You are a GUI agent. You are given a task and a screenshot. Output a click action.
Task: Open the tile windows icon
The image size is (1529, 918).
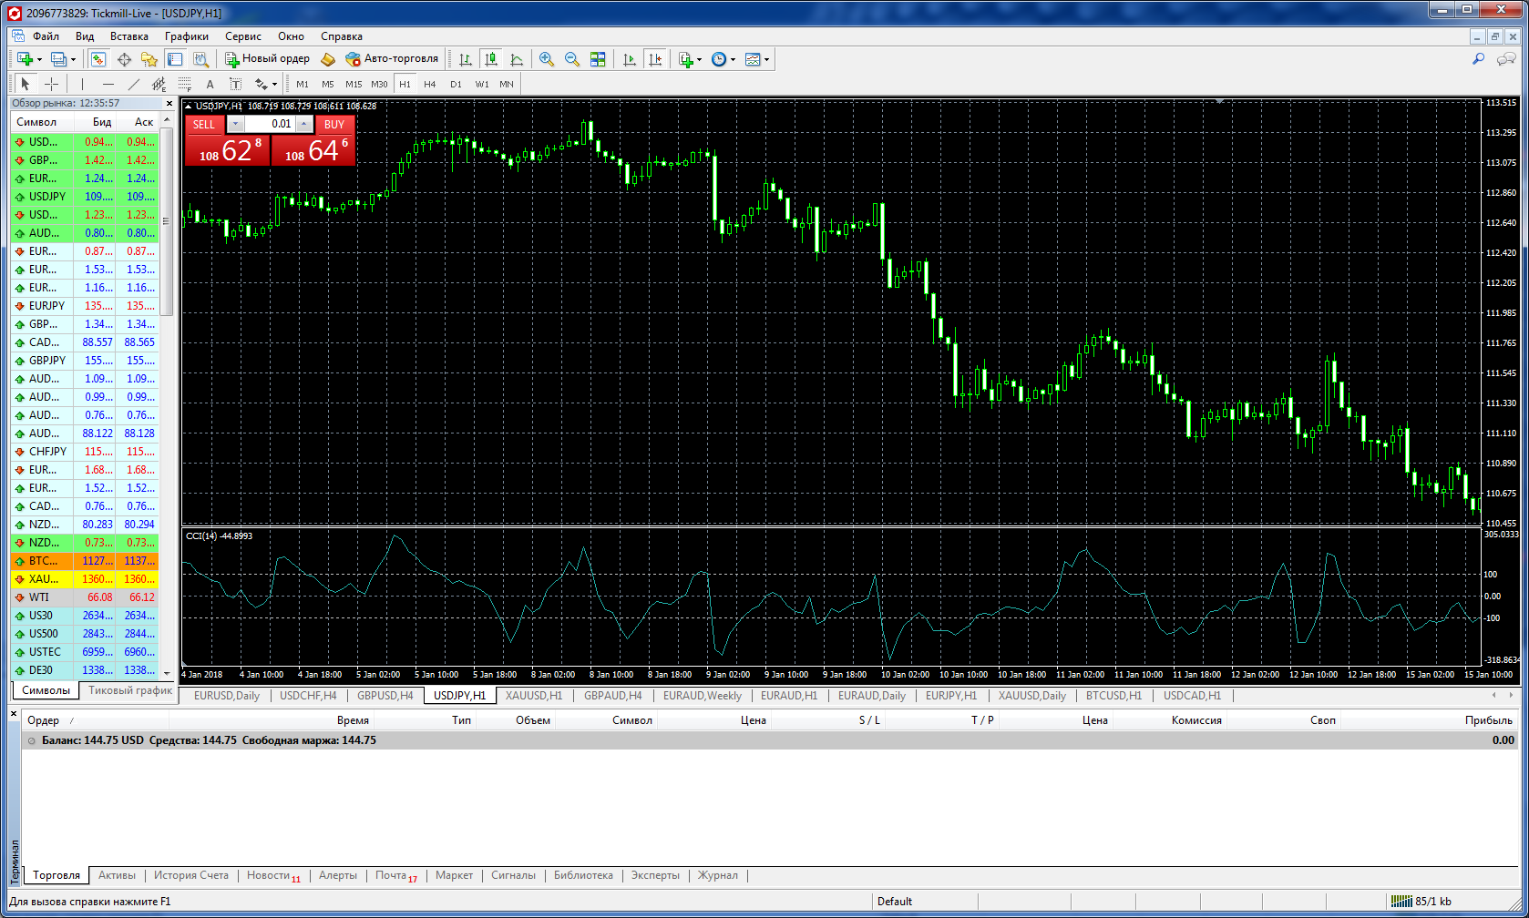598,59
